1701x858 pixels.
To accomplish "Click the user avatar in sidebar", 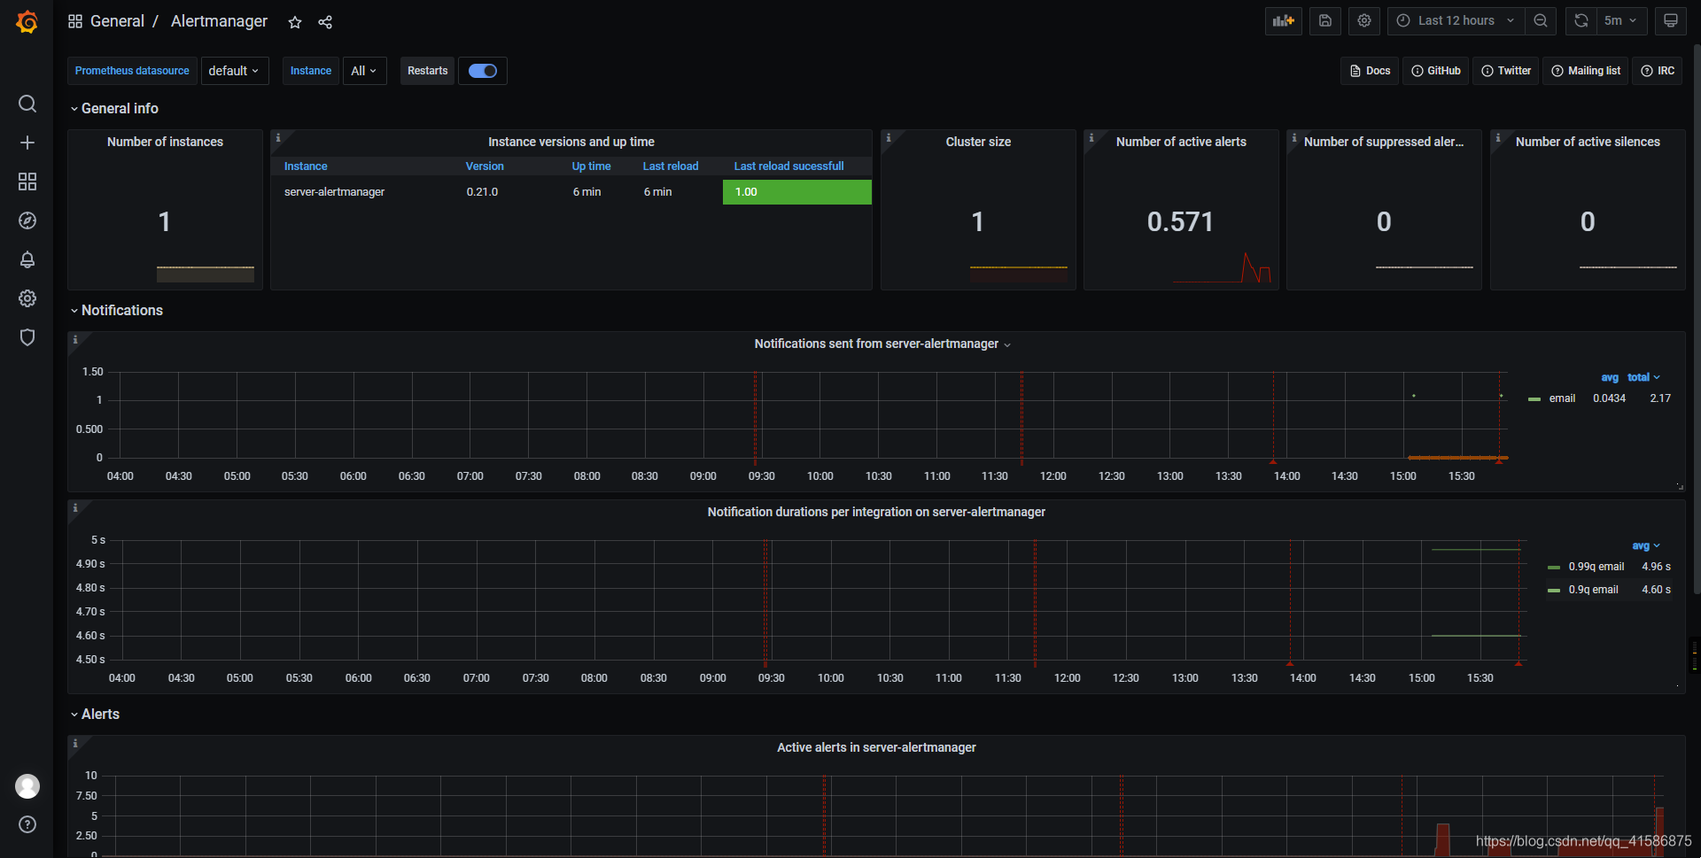I will click(27, 786).
